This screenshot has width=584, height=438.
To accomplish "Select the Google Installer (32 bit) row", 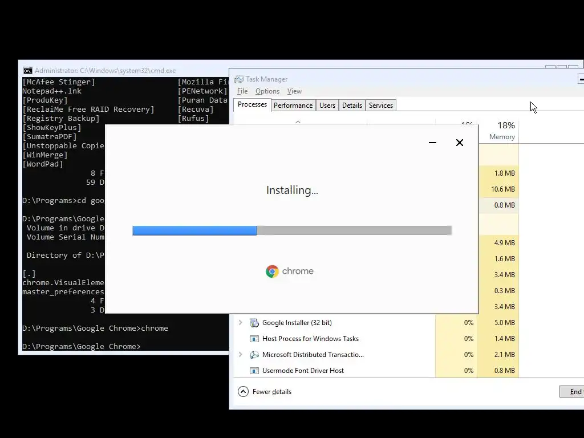I will [376, 323].
